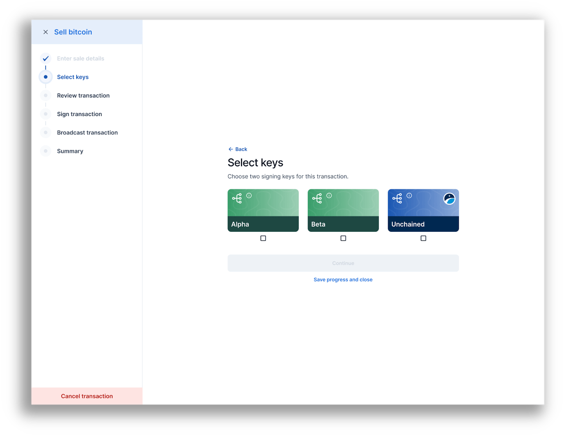This screenshot has height=436, width=564.
Task: Click the X icon beside Sell bitcoin
Action: click(45, 32)
